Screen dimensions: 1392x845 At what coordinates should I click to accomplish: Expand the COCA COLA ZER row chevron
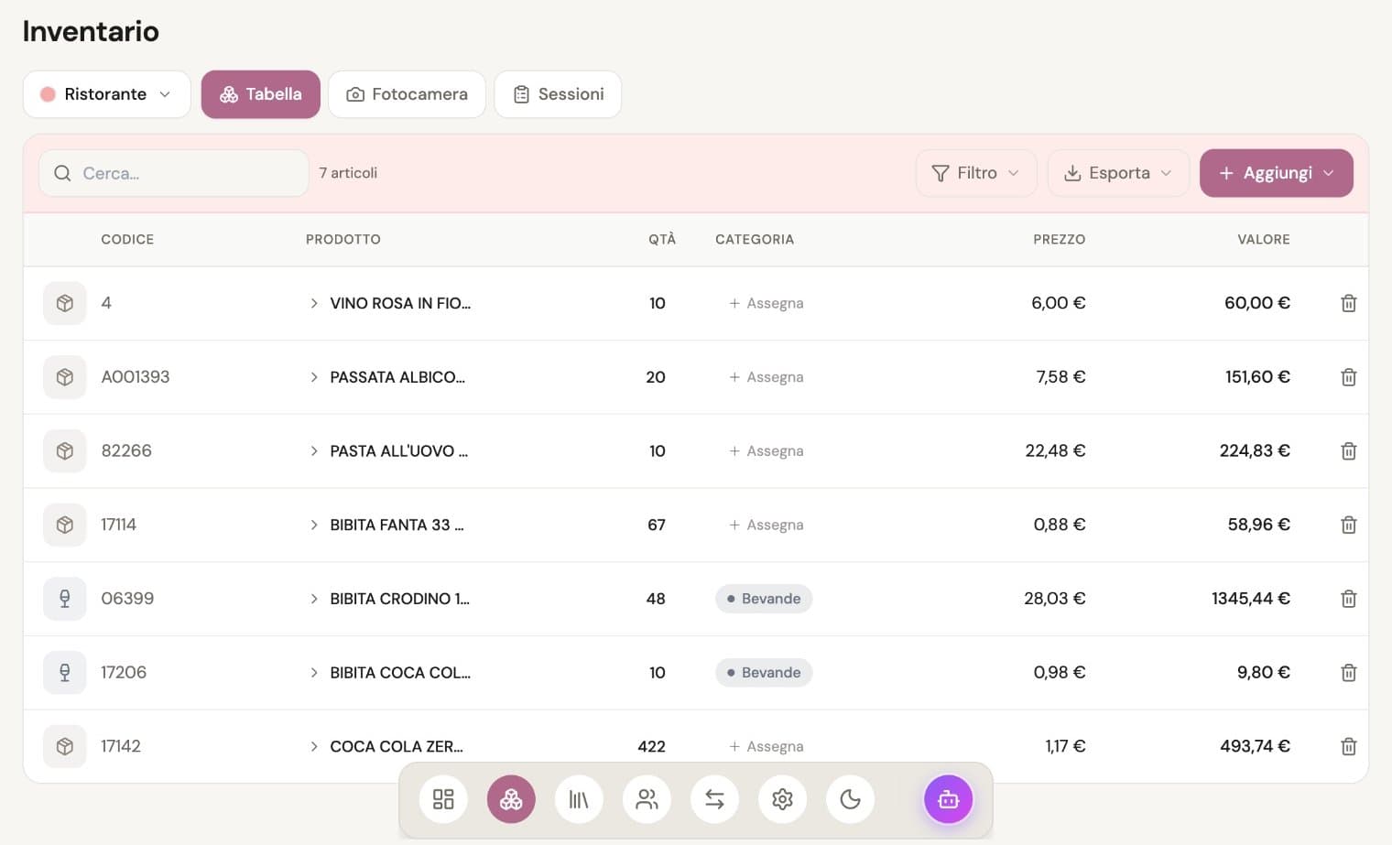click(313, 746)
